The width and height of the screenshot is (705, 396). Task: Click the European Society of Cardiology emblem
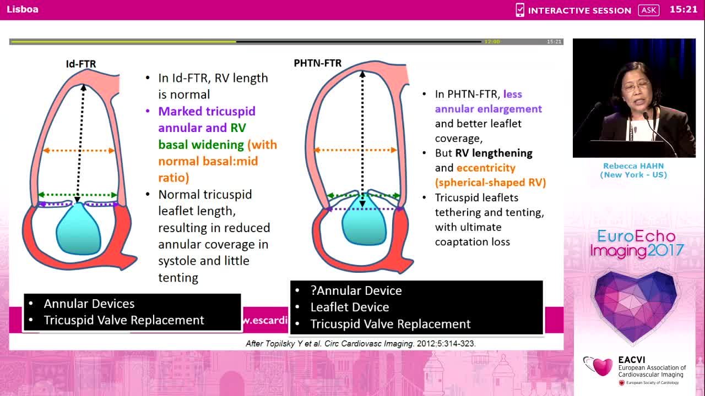tap(622, 383)
